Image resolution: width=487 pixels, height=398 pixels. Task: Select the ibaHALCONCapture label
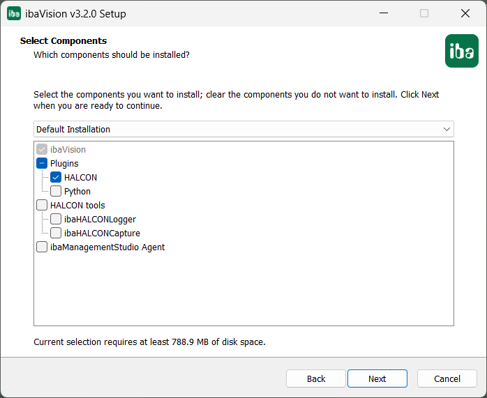(102, 234)
